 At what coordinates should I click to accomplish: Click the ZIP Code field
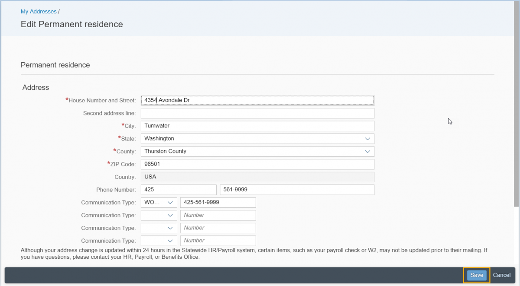coord(257,164)
